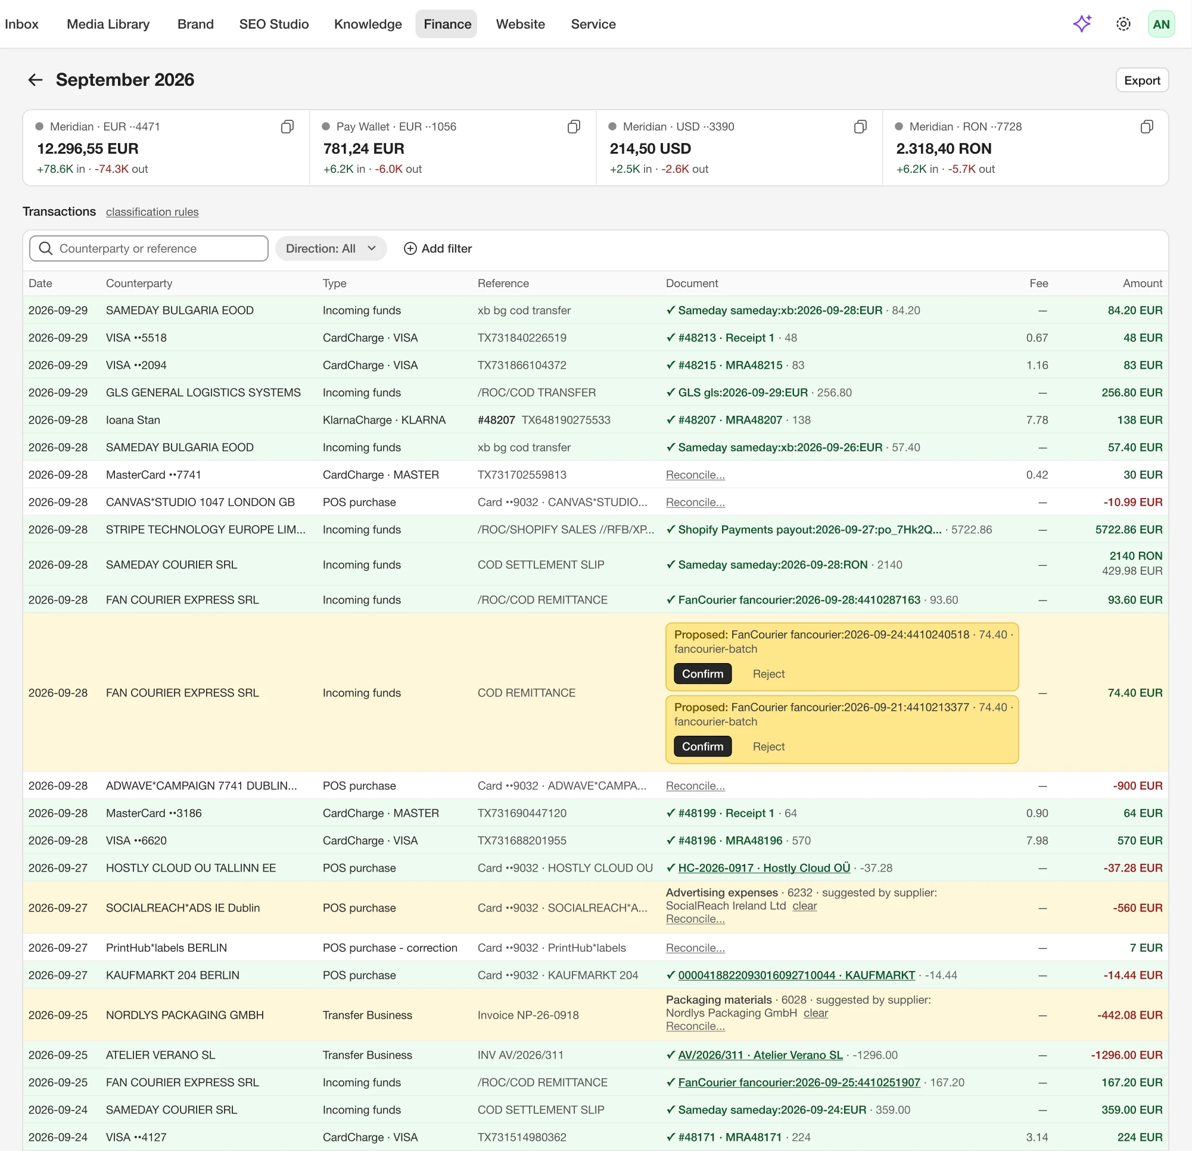Open the SEO Studio tab
Screen dimensions: 1192x1151
coord(273,24)
